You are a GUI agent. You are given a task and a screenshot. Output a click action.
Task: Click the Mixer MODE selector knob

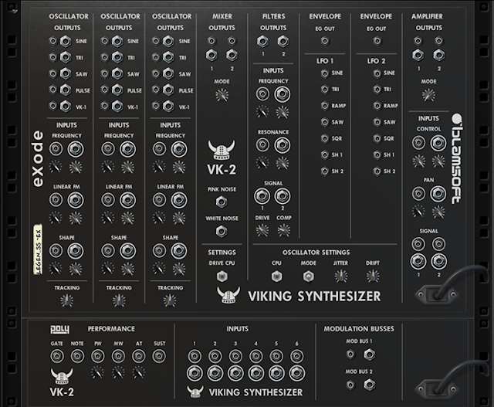[222, 95]
